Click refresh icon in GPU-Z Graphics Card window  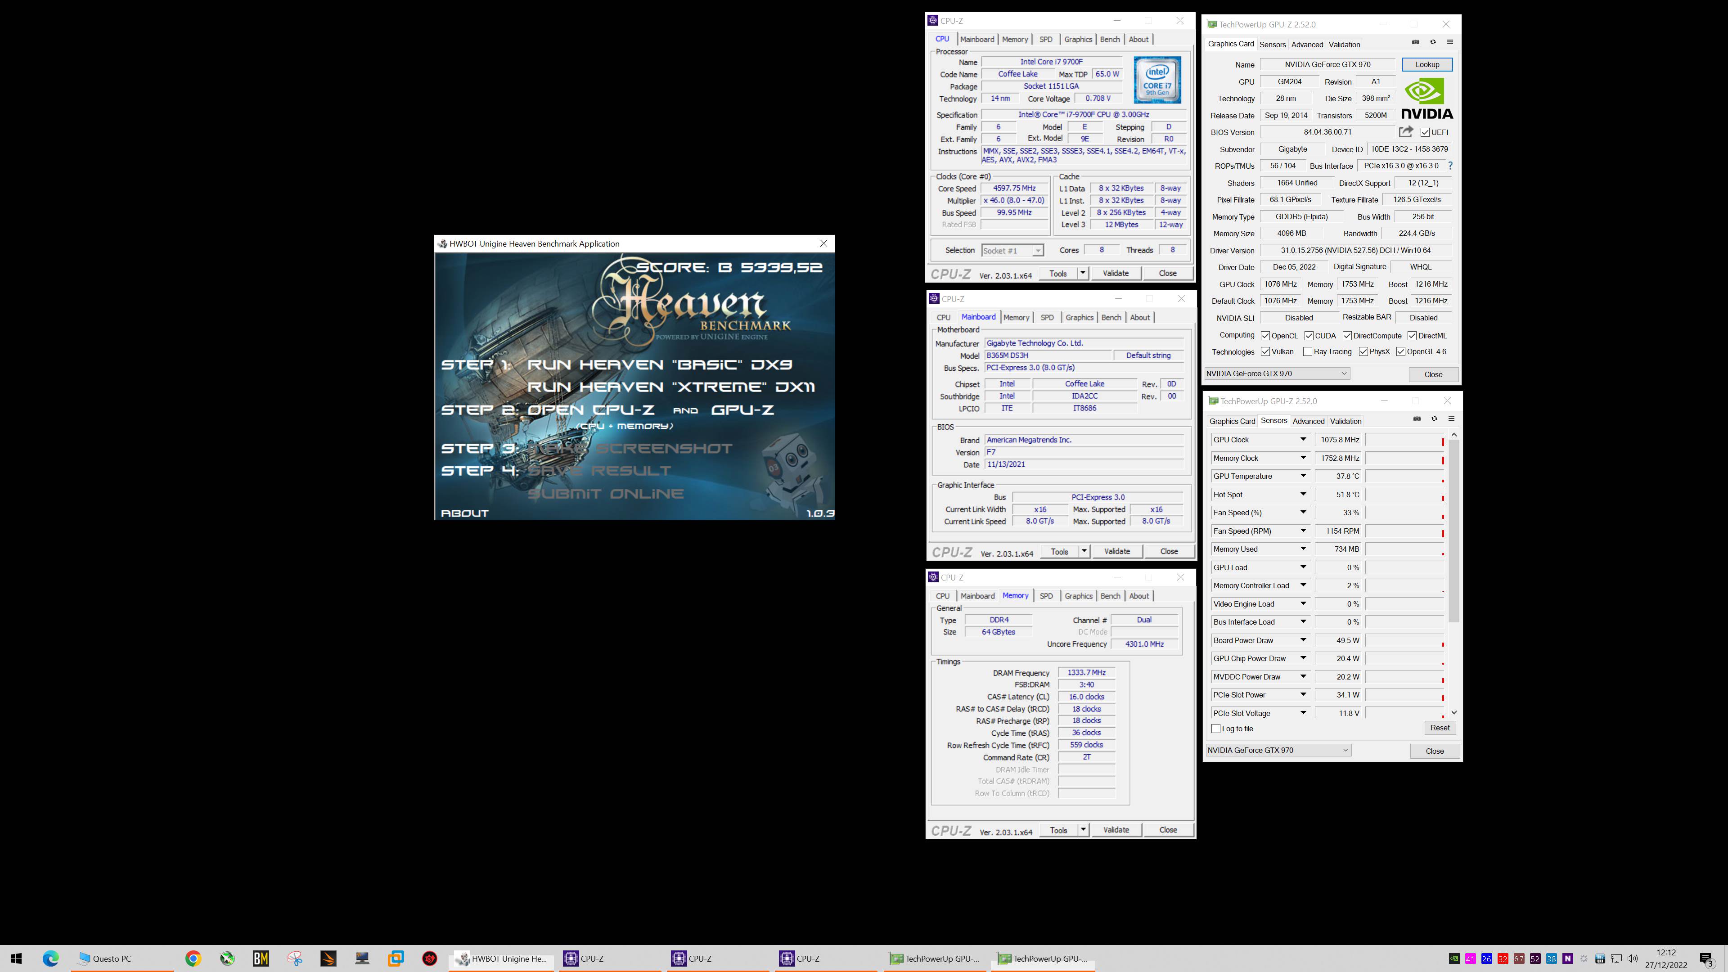(1433, 42)
